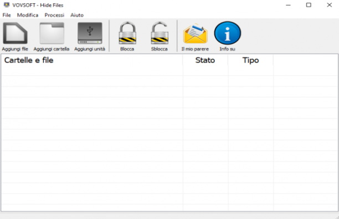Click the resize grip in bottom status bar
339x219 pixels.
click(337, 217)
